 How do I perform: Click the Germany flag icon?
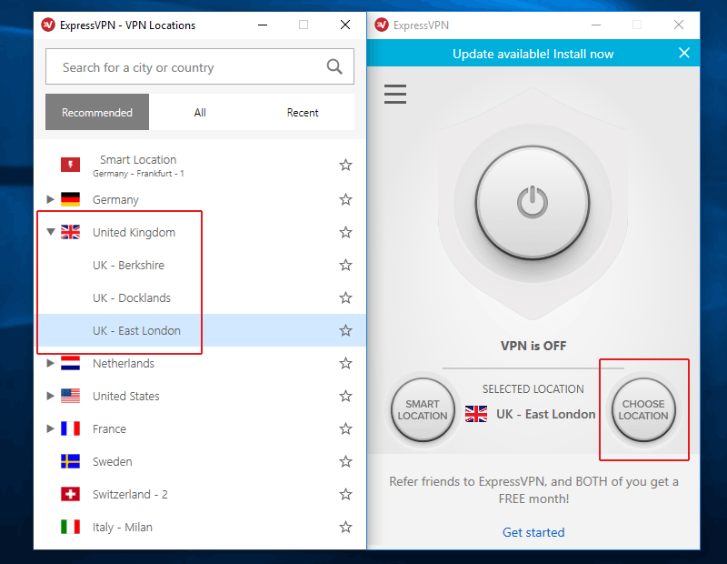(71, 199)
